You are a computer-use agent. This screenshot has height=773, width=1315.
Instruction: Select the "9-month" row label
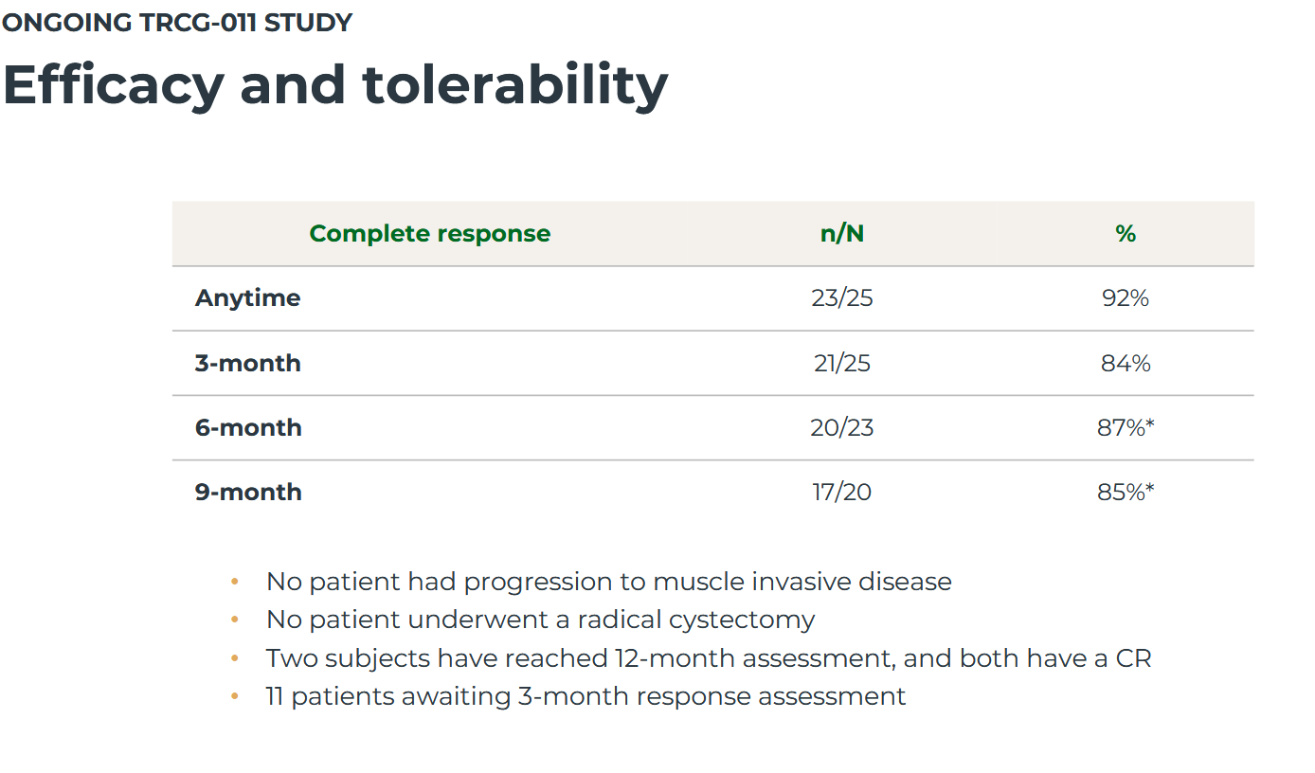click(248, 493)
